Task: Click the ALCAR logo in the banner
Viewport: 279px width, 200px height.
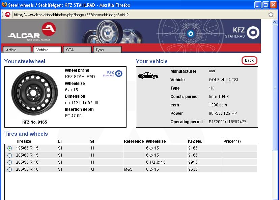Action: pos(32,32)
